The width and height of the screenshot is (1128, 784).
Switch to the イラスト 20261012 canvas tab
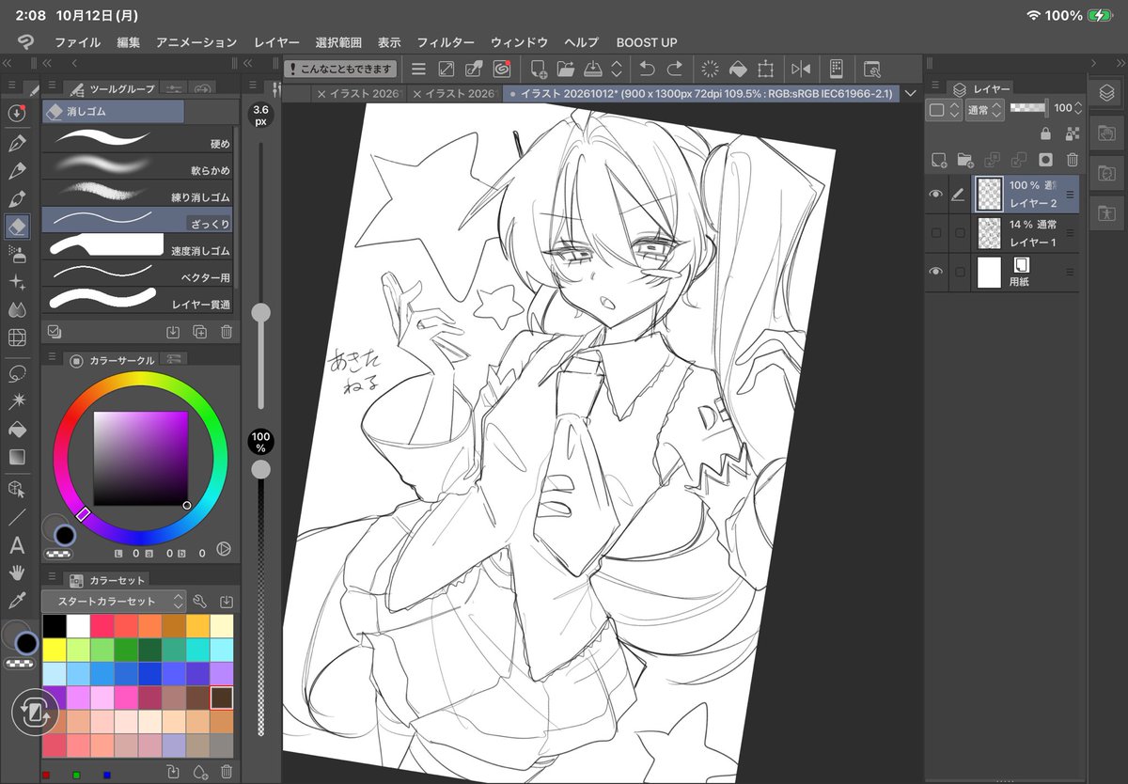(x=702, y=93)
